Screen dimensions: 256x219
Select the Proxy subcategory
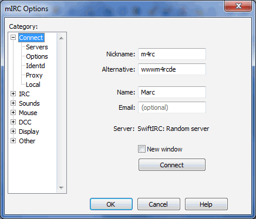(x=34, y=75)
